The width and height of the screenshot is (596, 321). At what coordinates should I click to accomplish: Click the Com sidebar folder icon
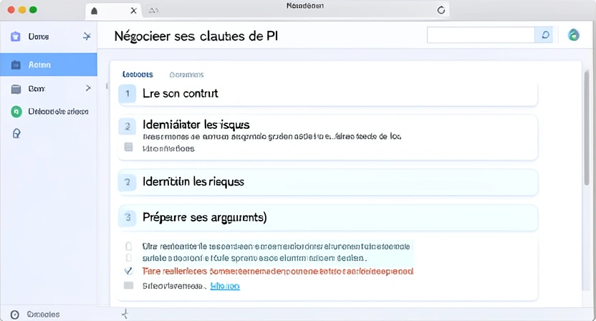[x=16, y=89]
